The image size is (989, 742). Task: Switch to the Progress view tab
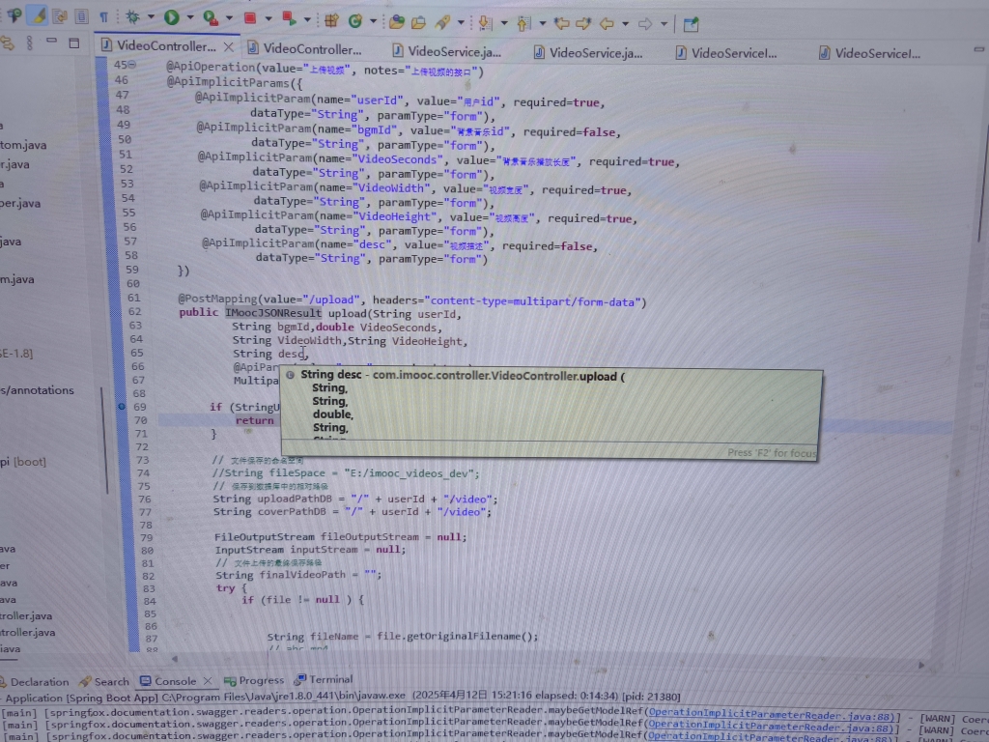tap(254, 680)
